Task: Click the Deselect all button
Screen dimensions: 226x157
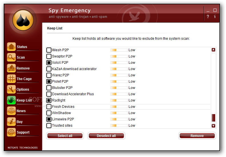Action: 106,136
